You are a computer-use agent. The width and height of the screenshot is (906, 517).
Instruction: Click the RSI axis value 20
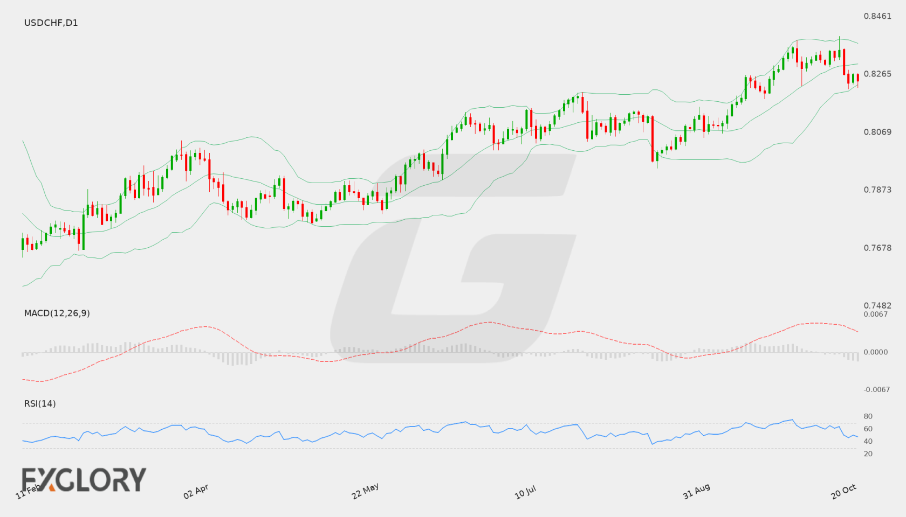[x=868, y=453]
